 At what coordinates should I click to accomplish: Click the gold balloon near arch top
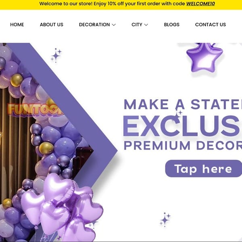pos(17,80)
